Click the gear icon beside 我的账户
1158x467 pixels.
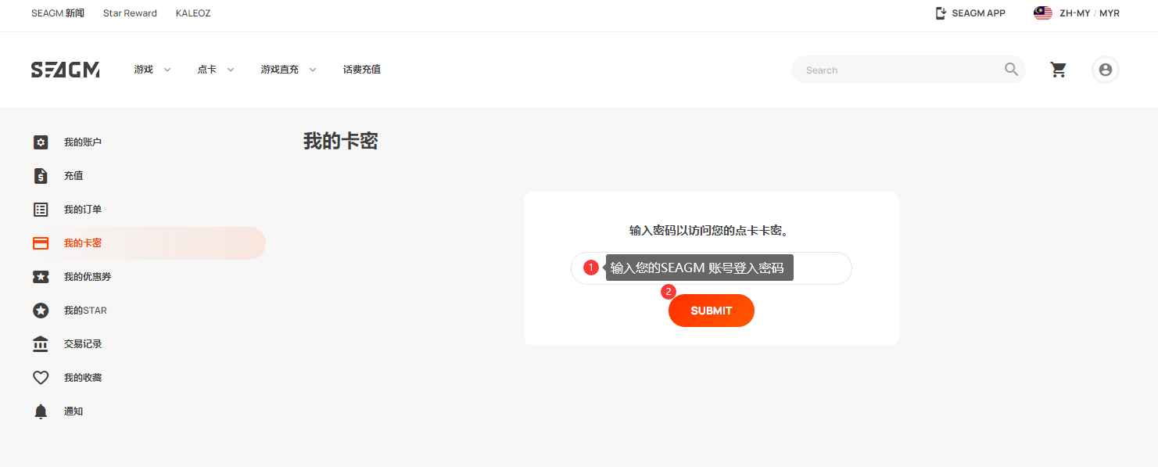pos(41,142)
